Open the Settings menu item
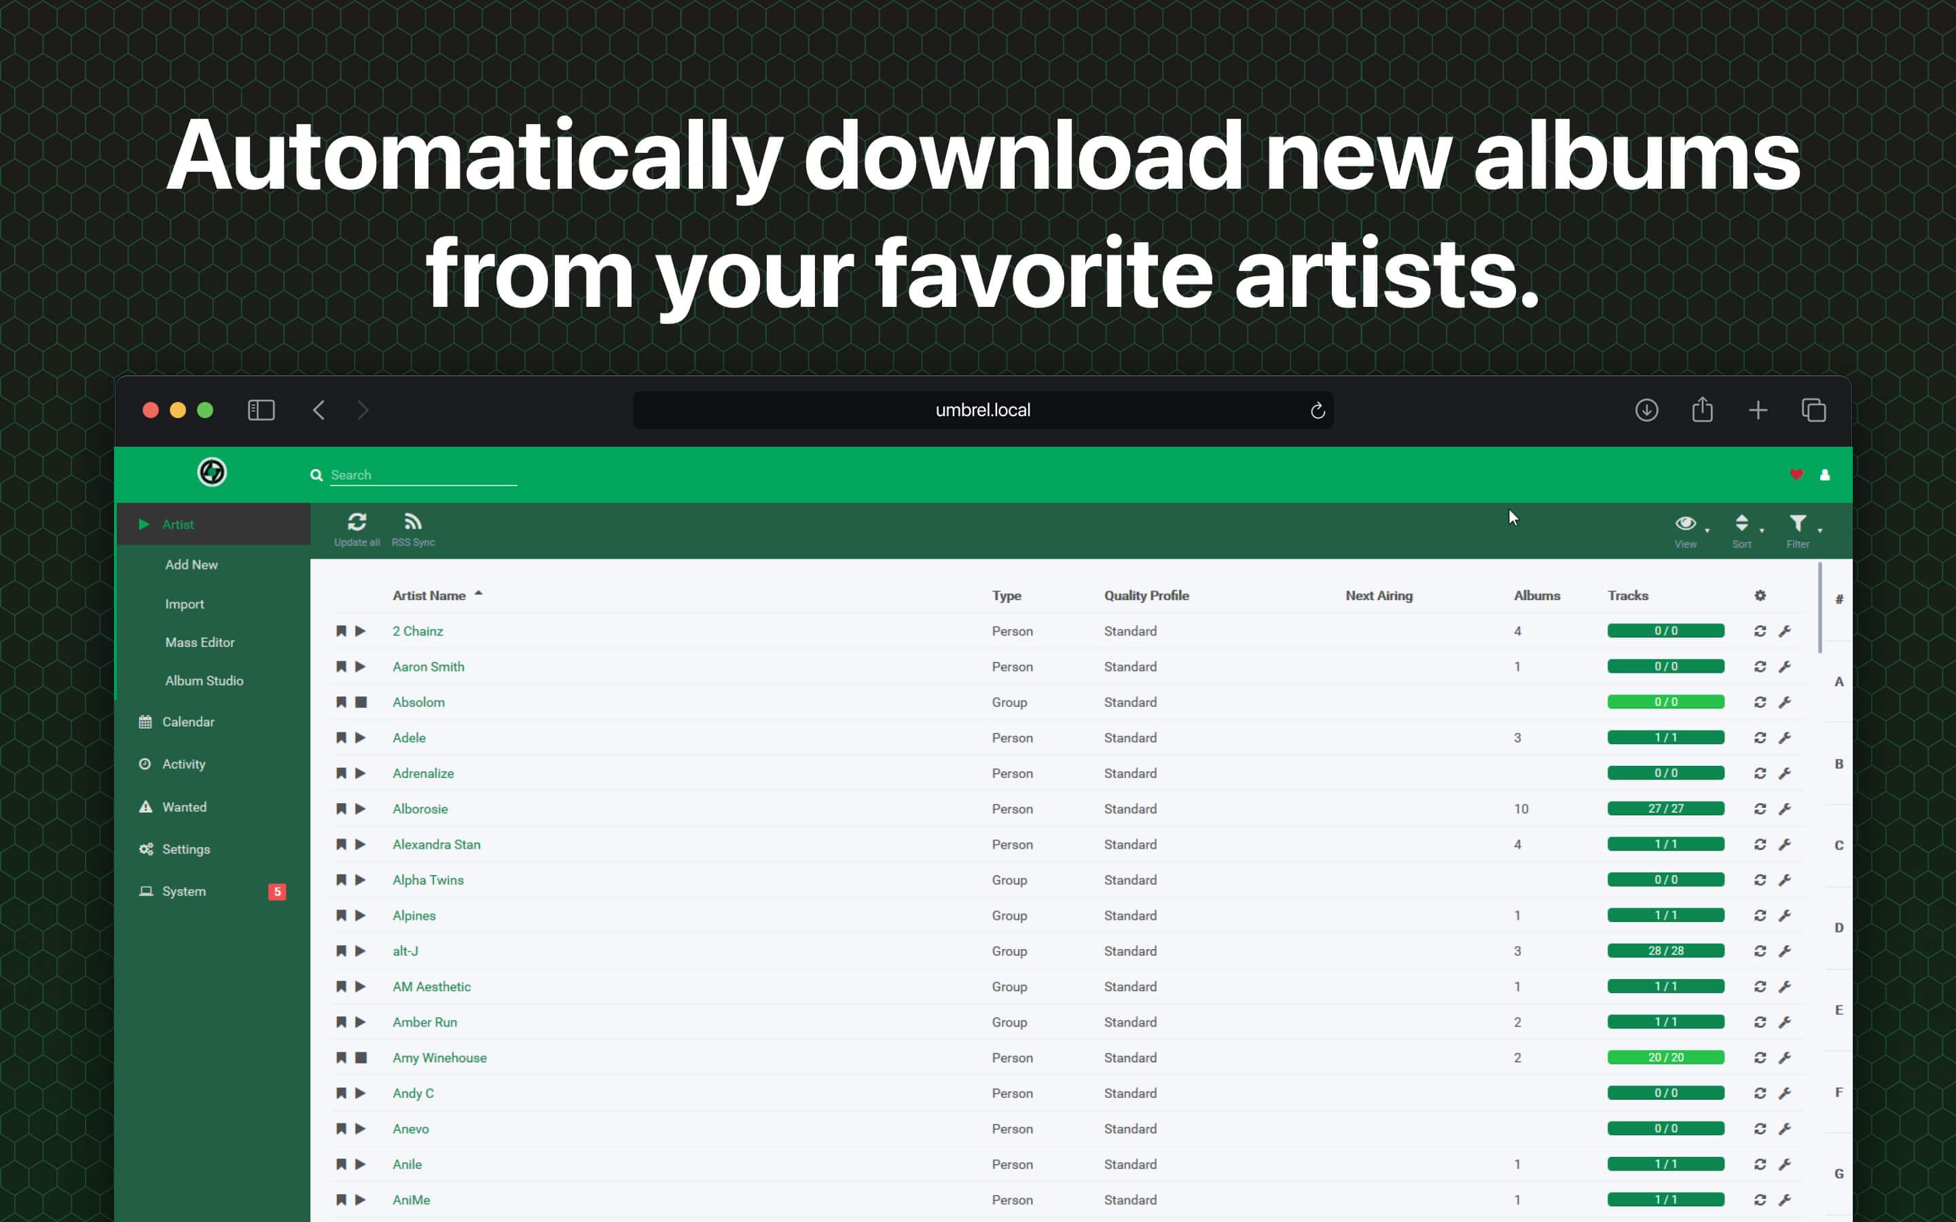 tap(186, 849)
